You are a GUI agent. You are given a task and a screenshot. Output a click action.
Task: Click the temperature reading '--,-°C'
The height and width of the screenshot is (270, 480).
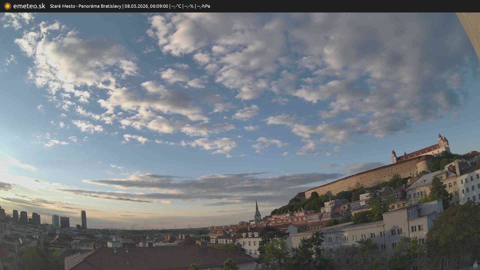pos(176,6)
